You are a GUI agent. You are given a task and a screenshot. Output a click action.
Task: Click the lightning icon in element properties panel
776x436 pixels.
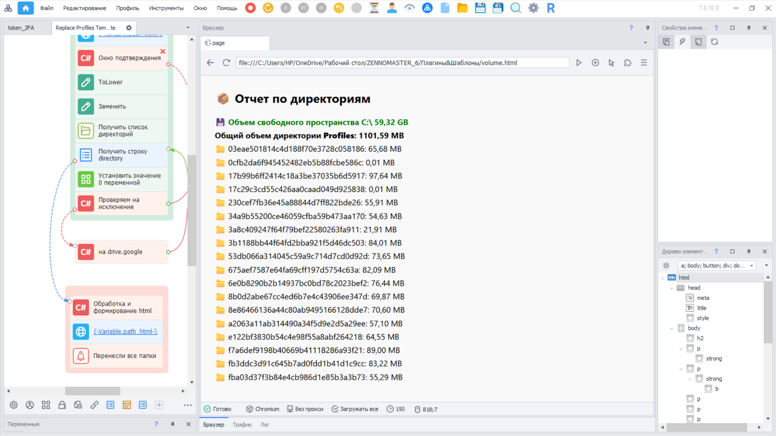coord(682,42)
